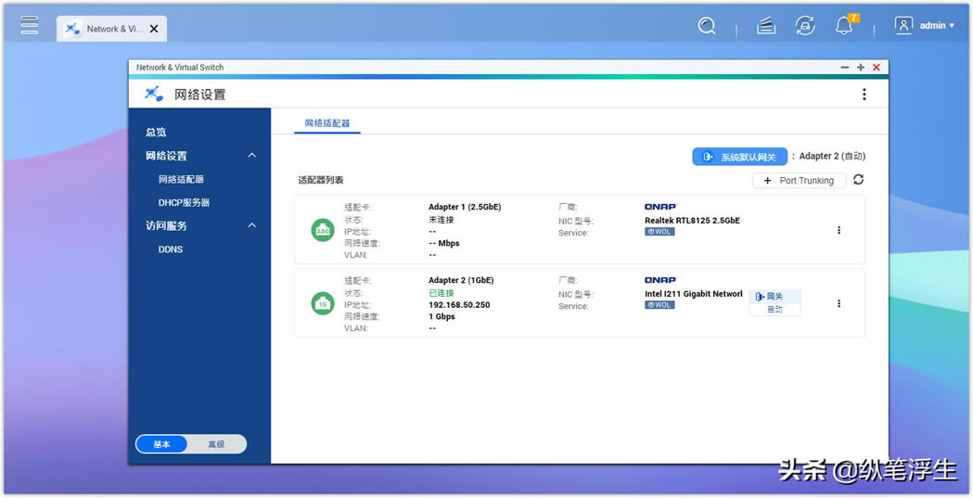The image size is (973, 498).
Task: Open the external devices sync icon
Action: tap(805, 26)
